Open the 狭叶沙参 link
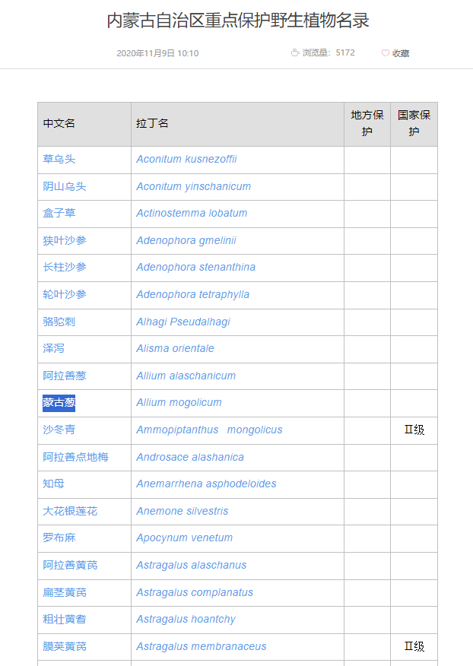 tap(65, 240)
